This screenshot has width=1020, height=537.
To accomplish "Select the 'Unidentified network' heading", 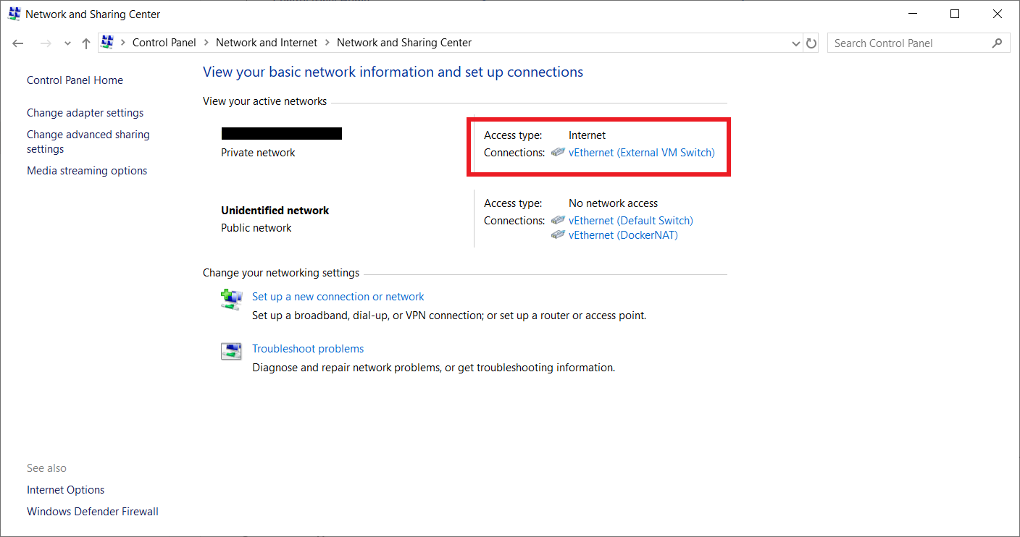I will tap(275, 211).
